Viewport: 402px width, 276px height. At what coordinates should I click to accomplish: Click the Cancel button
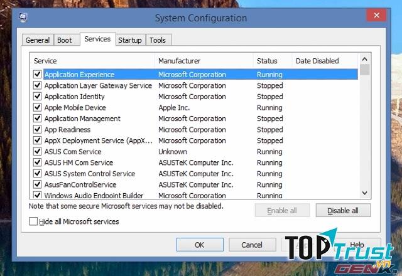coord(252,245)
